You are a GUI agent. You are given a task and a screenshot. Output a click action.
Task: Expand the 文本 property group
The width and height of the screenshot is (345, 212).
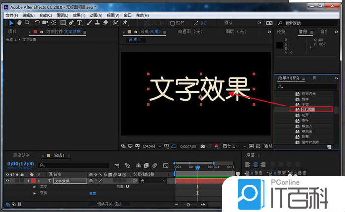35,187
